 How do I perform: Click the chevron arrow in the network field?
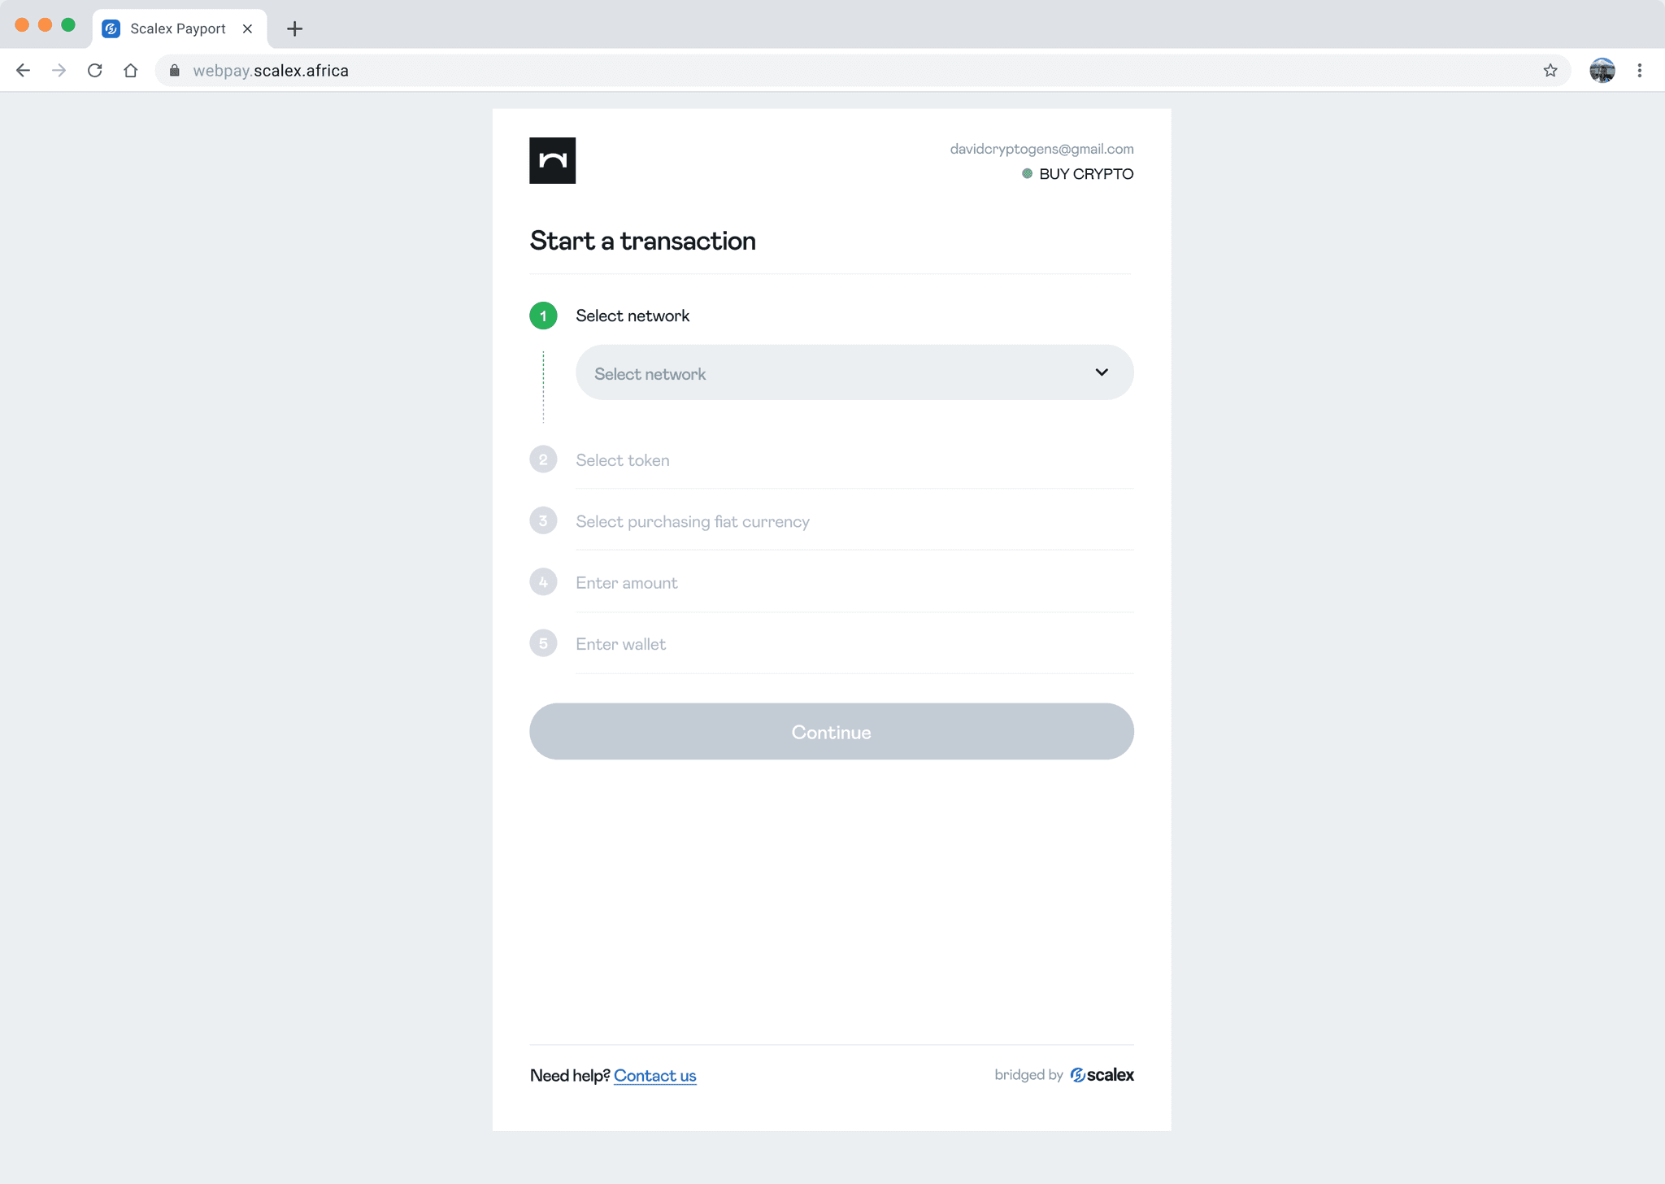1102,372
